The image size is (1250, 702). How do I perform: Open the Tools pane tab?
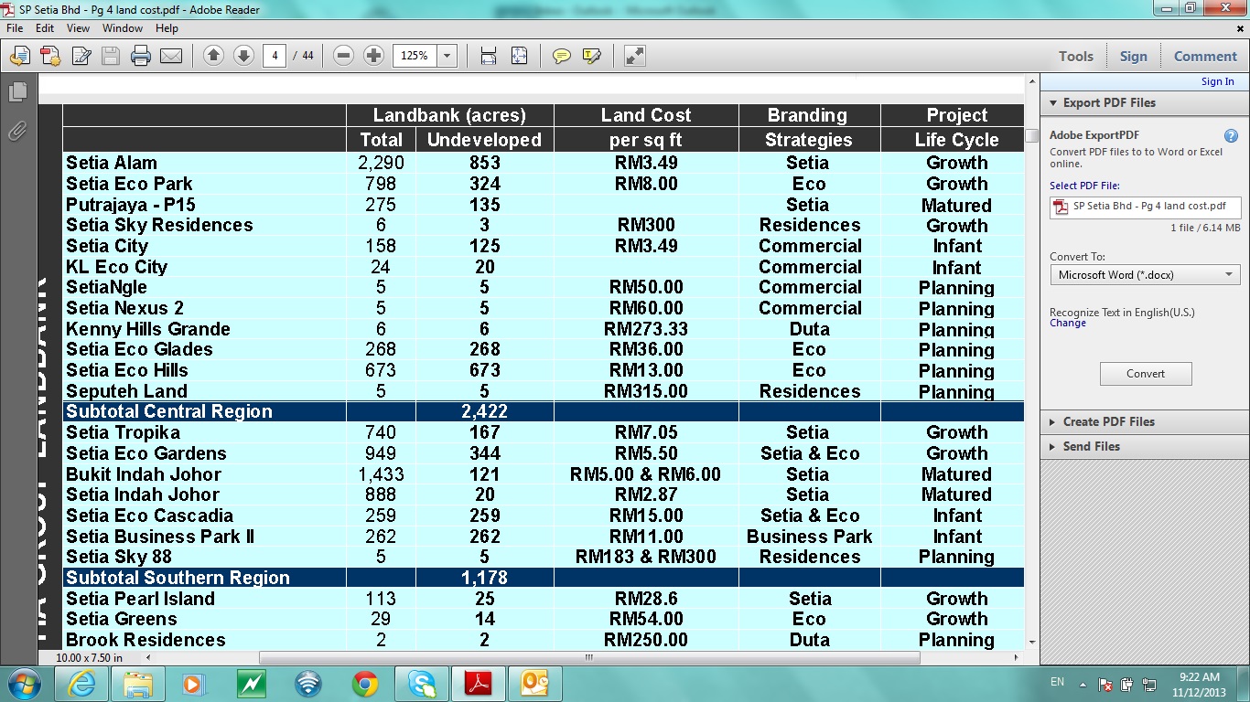click(1076, 57)
